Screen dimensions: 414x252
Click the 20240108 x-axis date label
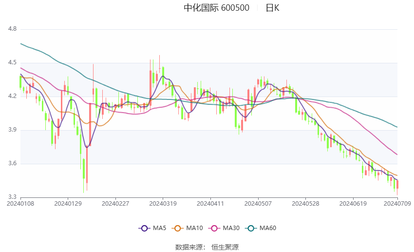(20, 204)
